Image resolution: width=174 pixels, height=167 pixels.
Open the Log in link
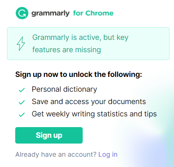coord(108,155)
